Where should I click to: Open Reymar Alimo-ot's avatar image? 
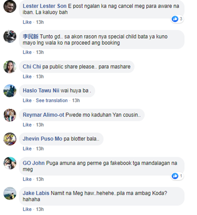(x=10, y=115)
